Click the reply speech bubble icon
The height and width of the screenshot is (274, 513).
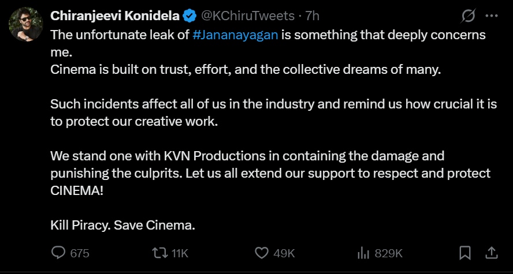tap(58, 253)
